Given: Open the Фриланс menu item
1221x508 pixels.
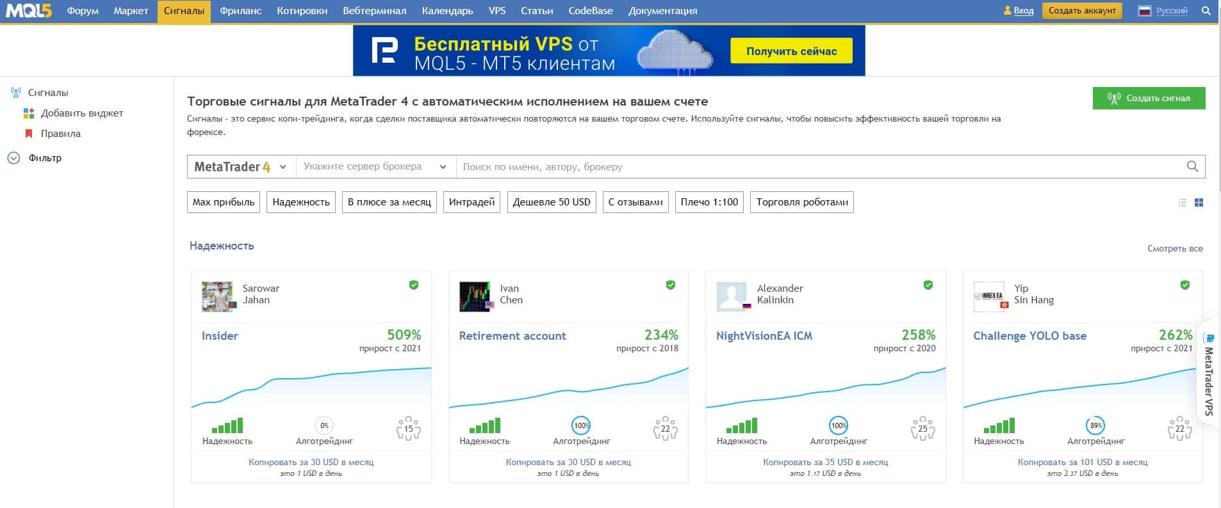Looking at the screenshot, I should click(x=240, y=11).
